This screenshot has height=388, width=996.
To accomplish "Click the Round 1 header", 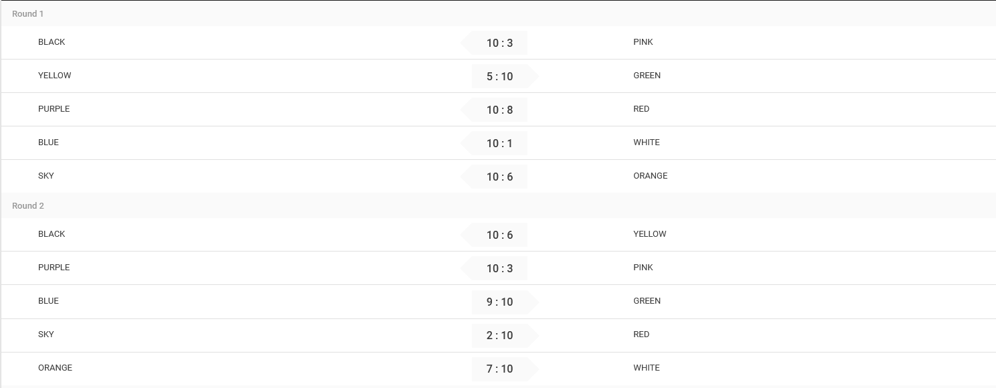I will point(498,13).
